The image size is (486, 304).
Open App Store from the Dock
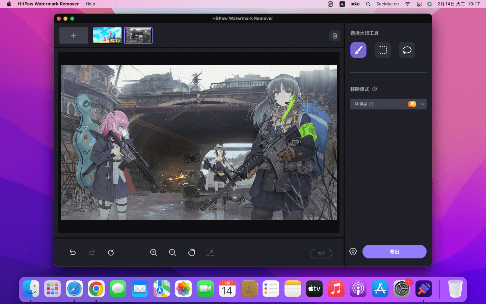tap(380, 289)
